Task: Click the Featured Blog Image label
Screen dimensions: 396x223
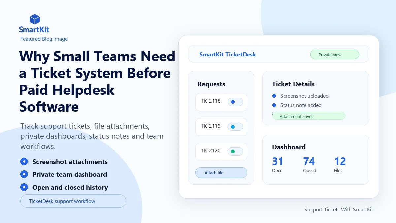Action: coord(44,39)
